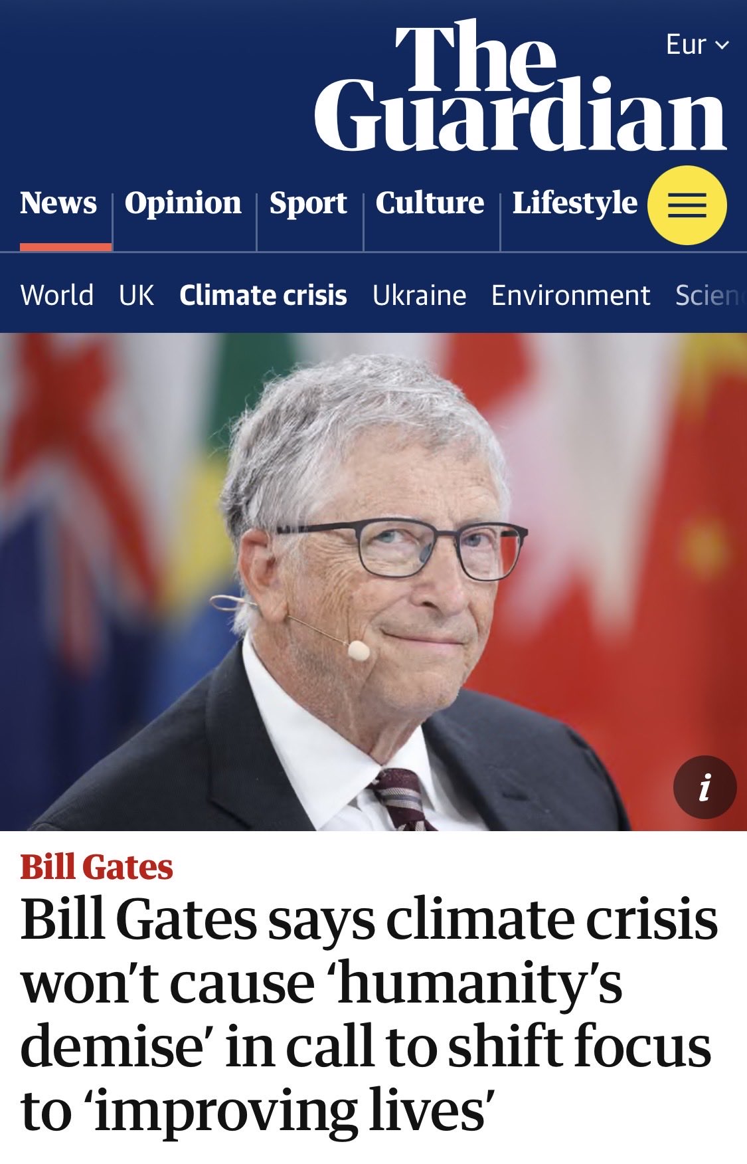Screen dimensions: 747x1164
Task: Click the red underline beneath News
Action: [66, 247]
